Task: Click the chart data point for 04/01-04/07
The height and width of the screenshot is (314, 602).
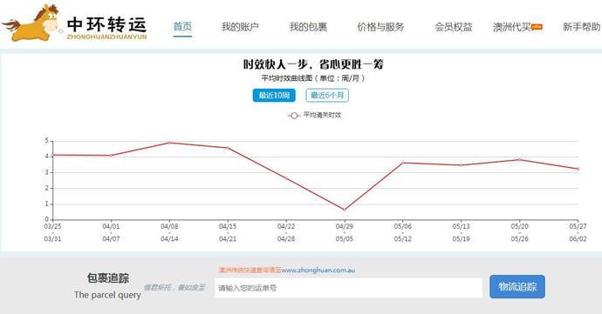Action: pos(111,156)
